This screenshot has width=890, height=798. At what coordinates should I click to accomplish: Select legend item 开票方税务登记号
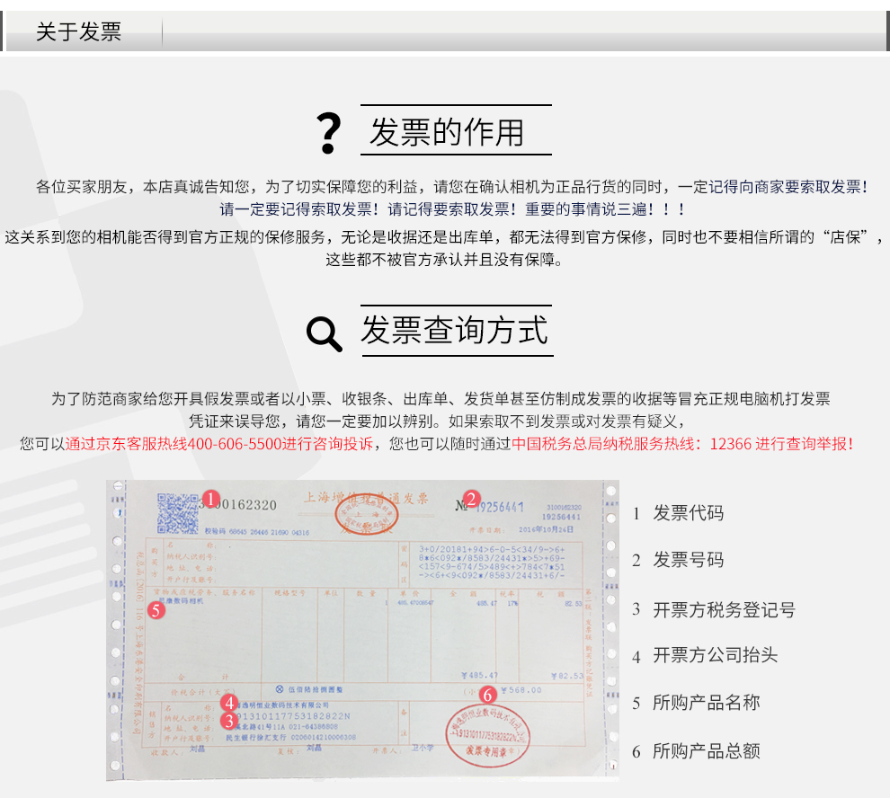[724, 610]
